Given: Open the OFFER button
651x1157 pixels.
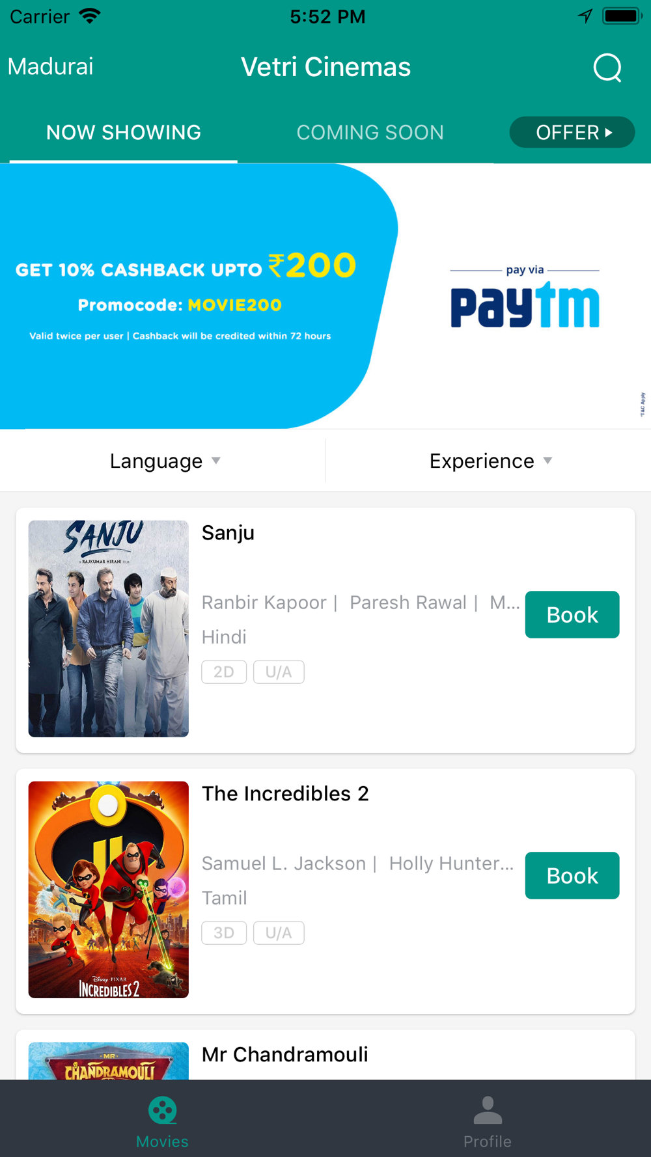Looking at the screenshot, I should (572, 132).
